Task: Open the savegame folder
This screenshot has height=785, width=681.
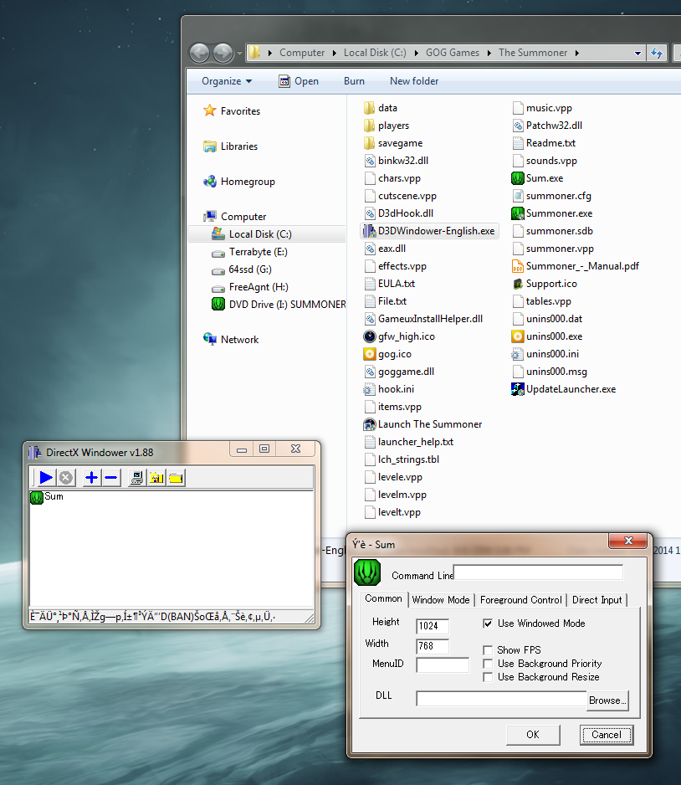Action: coord(393,143)
